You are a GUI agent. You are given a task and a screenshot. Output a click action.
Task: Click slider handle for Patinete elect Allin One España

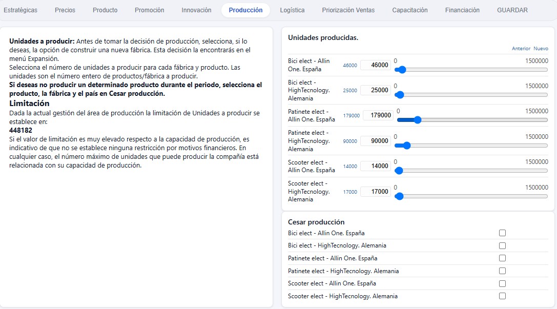click(x=418, y=120)
